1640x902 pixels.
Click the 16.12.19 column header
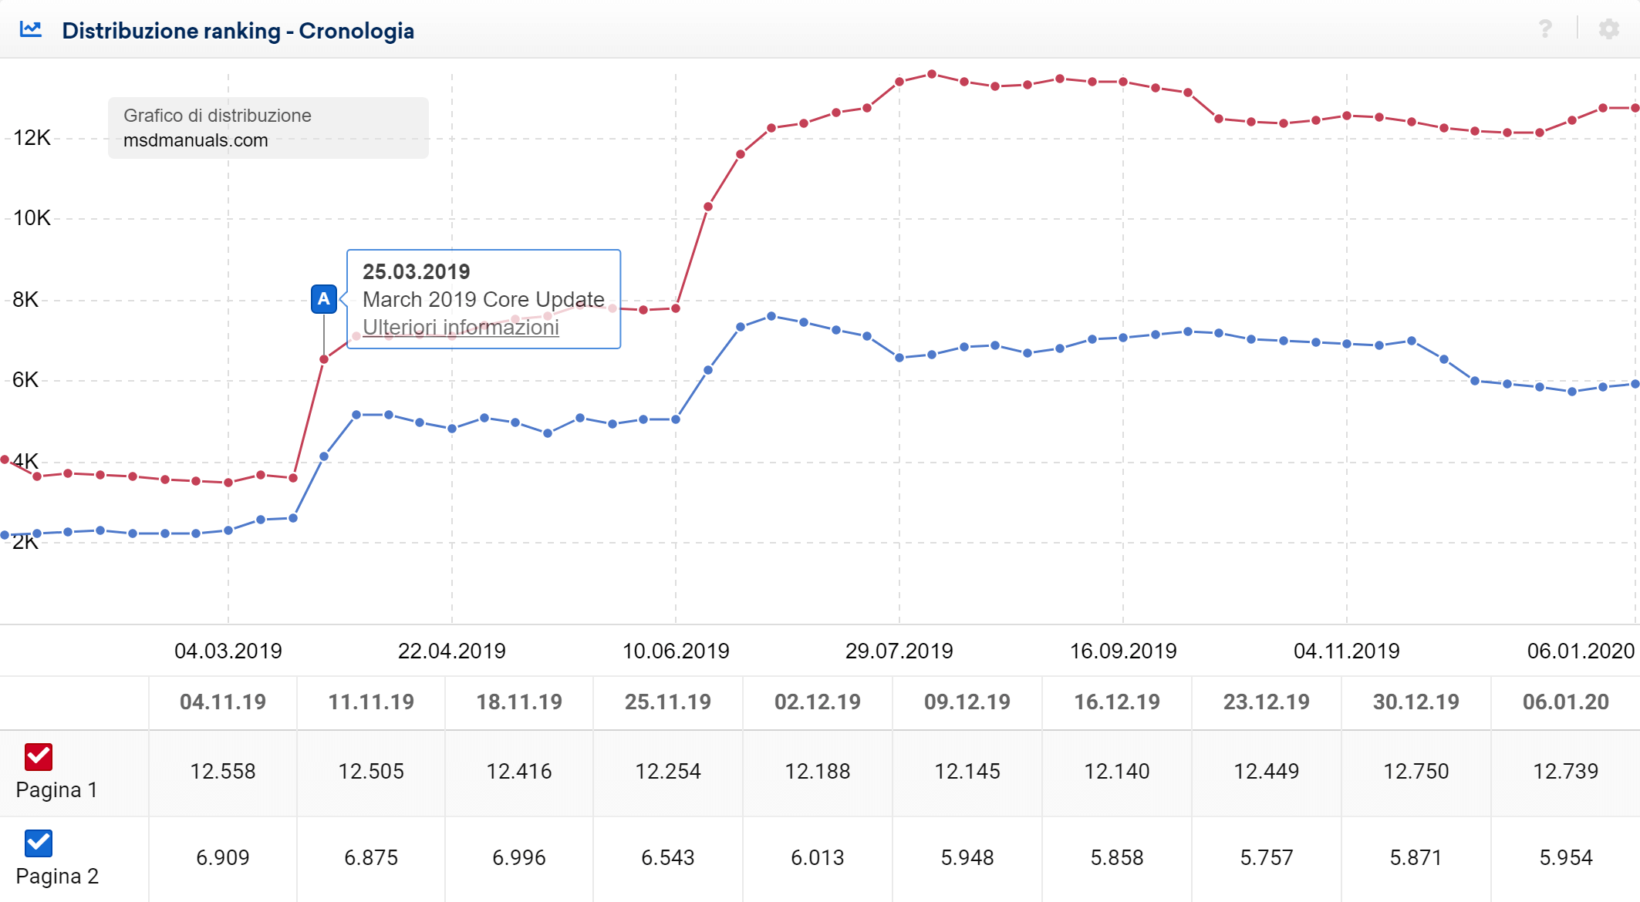[x=1117, y=702]
